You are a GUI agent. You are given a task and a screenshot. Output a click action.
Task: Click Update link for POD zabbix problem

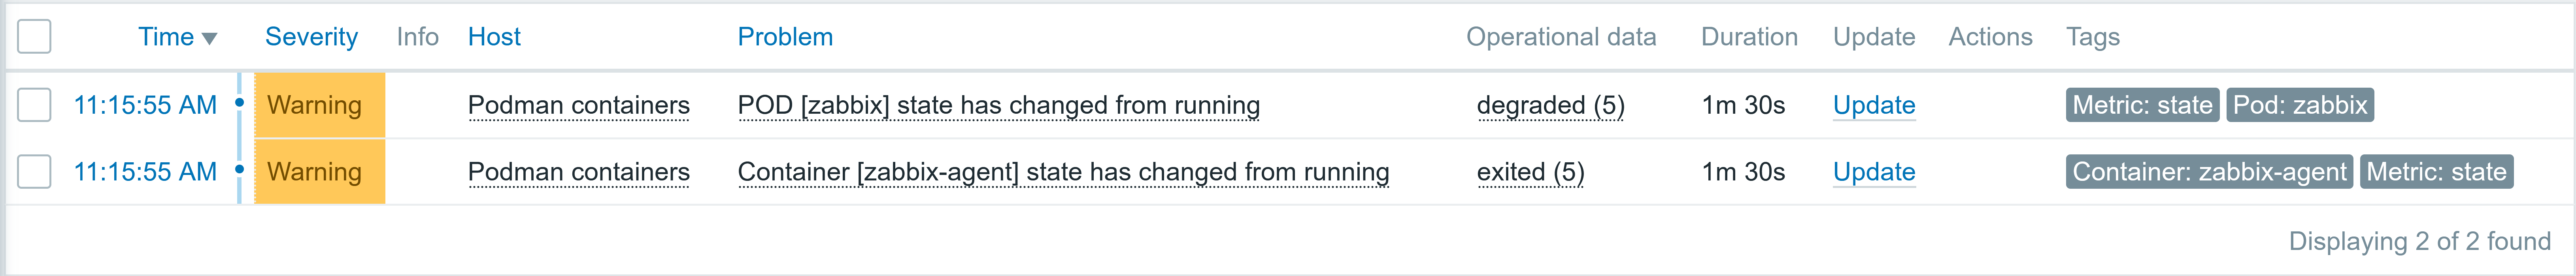pos(1874,105)
